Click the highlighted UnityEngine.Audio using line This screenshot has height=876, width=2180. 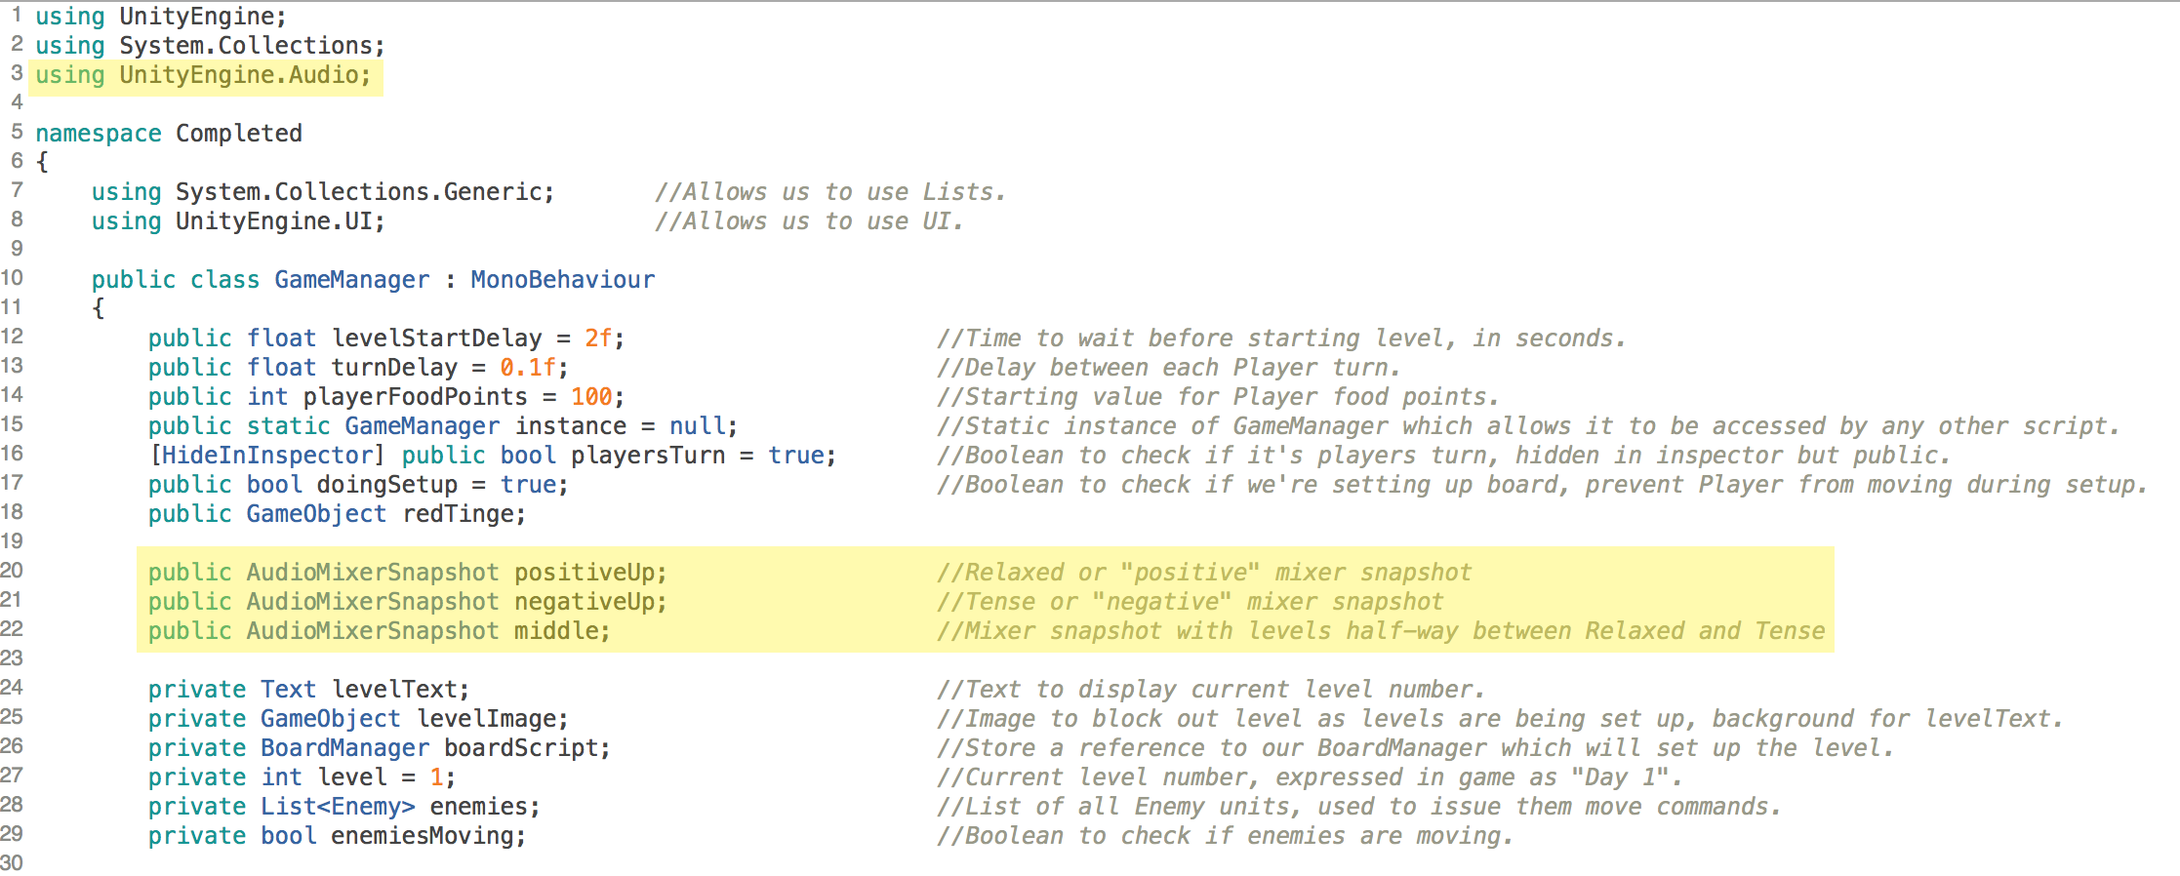204,75
